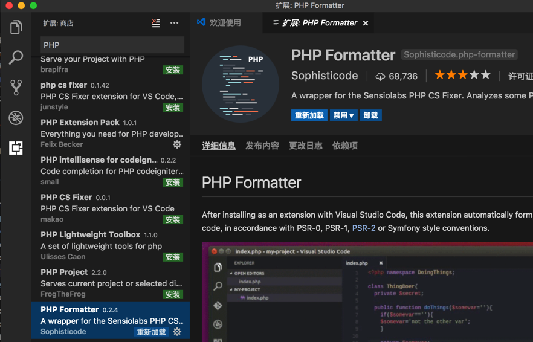Open the Extensions view in activity bar
The width and height of the screenshot is (533, 342).
16,148
